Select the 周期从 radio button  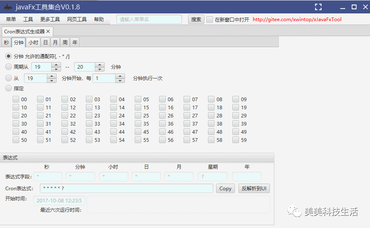click(9, 67)
